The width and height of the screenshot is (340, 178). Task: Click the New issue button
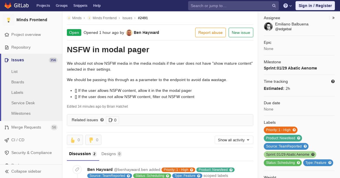click(x=241, y=32)
